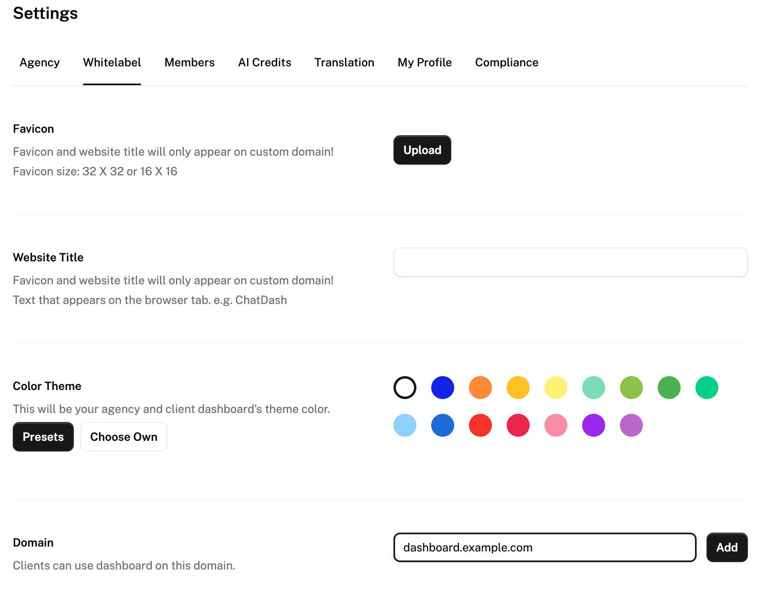Select Presets color theme mode
The width and height of the screenshot is (759, 599).
pyautogui.click(x=43, y=437)
